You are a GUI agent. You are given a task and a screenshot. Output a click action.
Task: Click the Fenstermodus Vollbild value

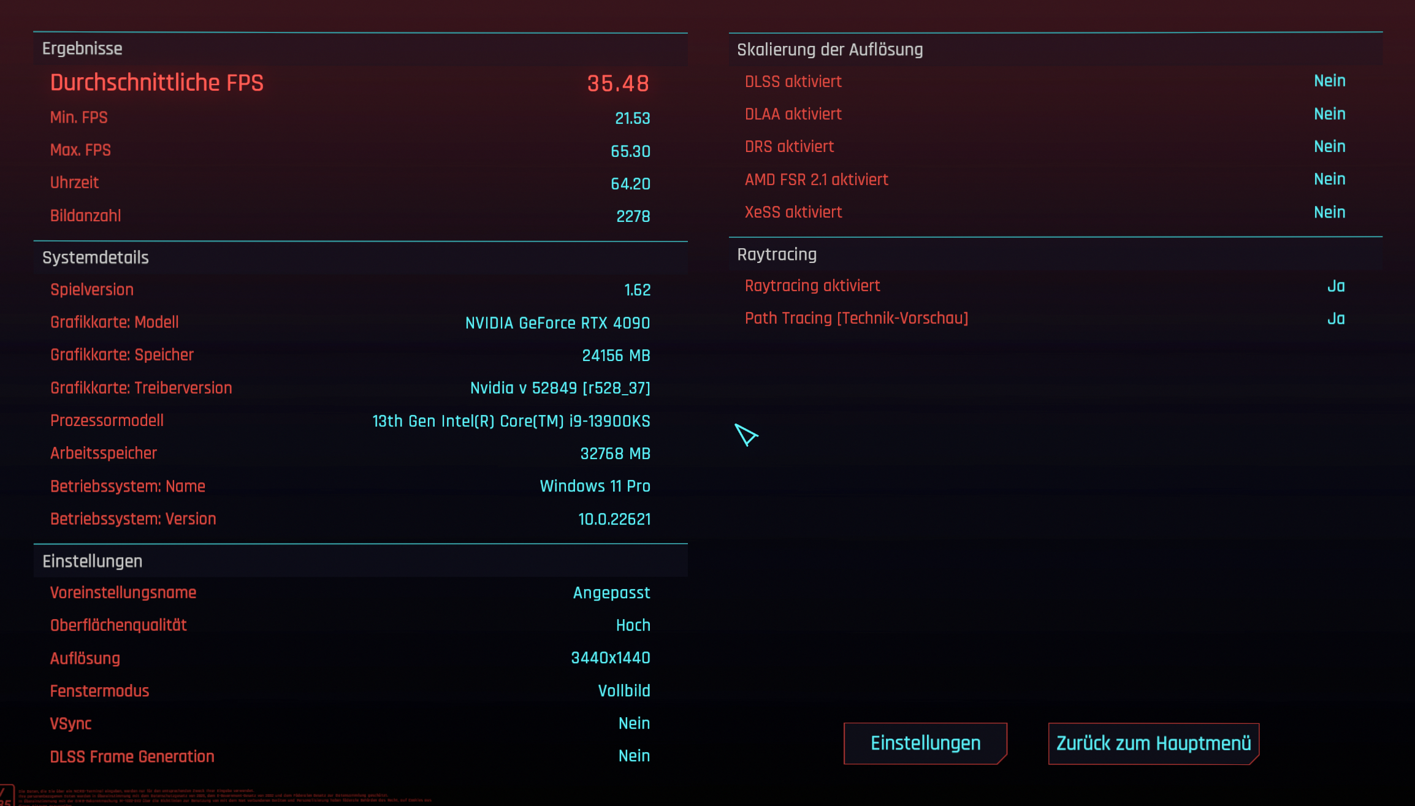624,691
